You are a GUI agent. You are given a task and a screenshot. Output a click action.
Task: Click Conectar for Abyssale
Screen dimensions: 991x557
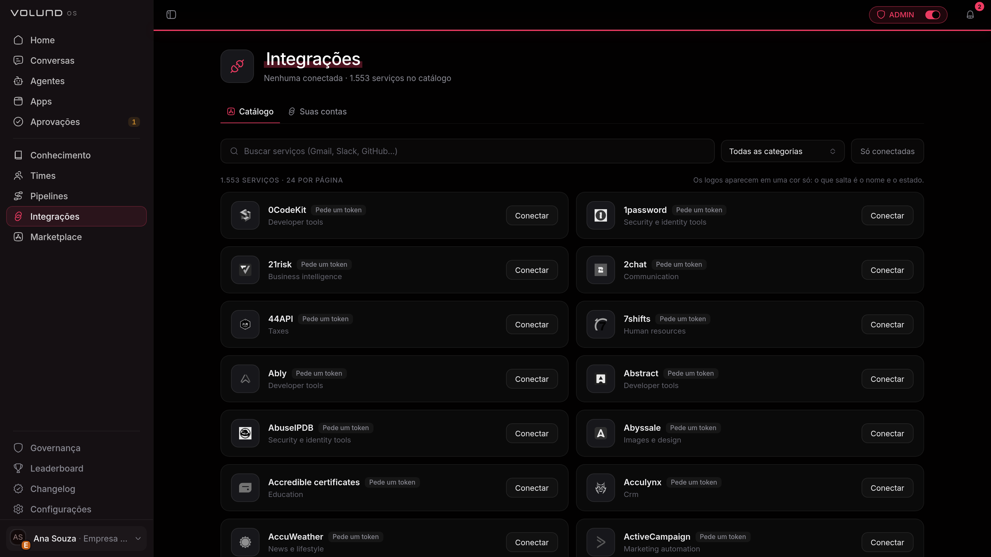[887, 433]
